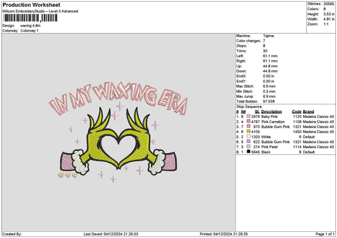
Task: Click the 'Stop Sequence:' heading
Action: (249, 107)
